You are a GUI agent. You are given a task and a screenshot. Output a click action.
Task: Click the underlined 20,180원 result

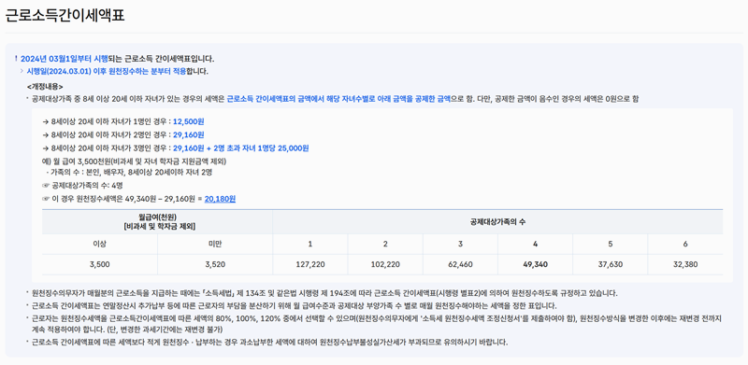pyautogui.click(x=220, y=199)
